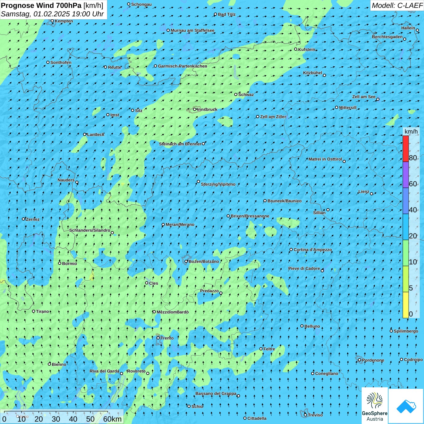
Task: Click the blue cloud logo icon
Action: coord(406,406)
